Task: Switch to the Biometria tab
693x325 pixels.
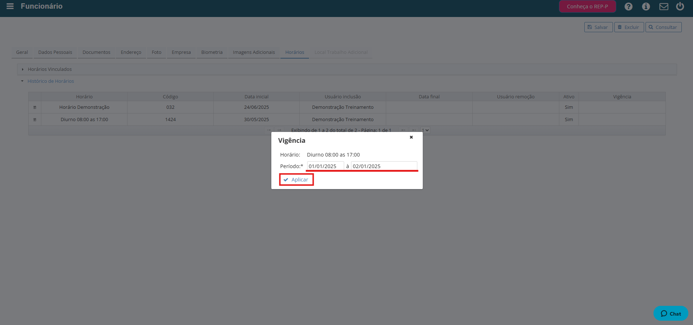Action: point(212,52)
